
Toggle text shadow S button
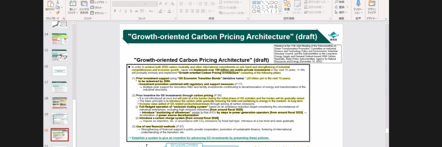tap(131, 11)
